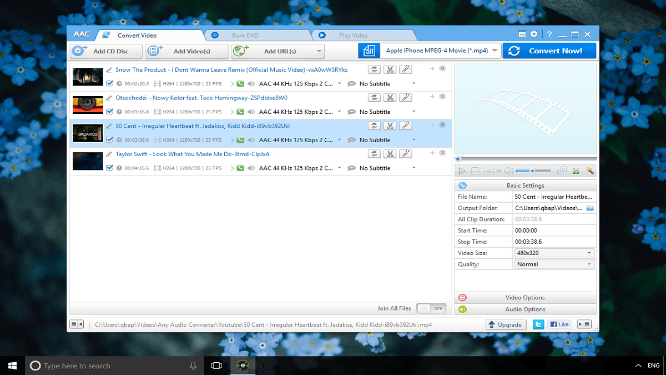Click the Upgrade button
666x375 pixels.
click(x=506, y=324)
